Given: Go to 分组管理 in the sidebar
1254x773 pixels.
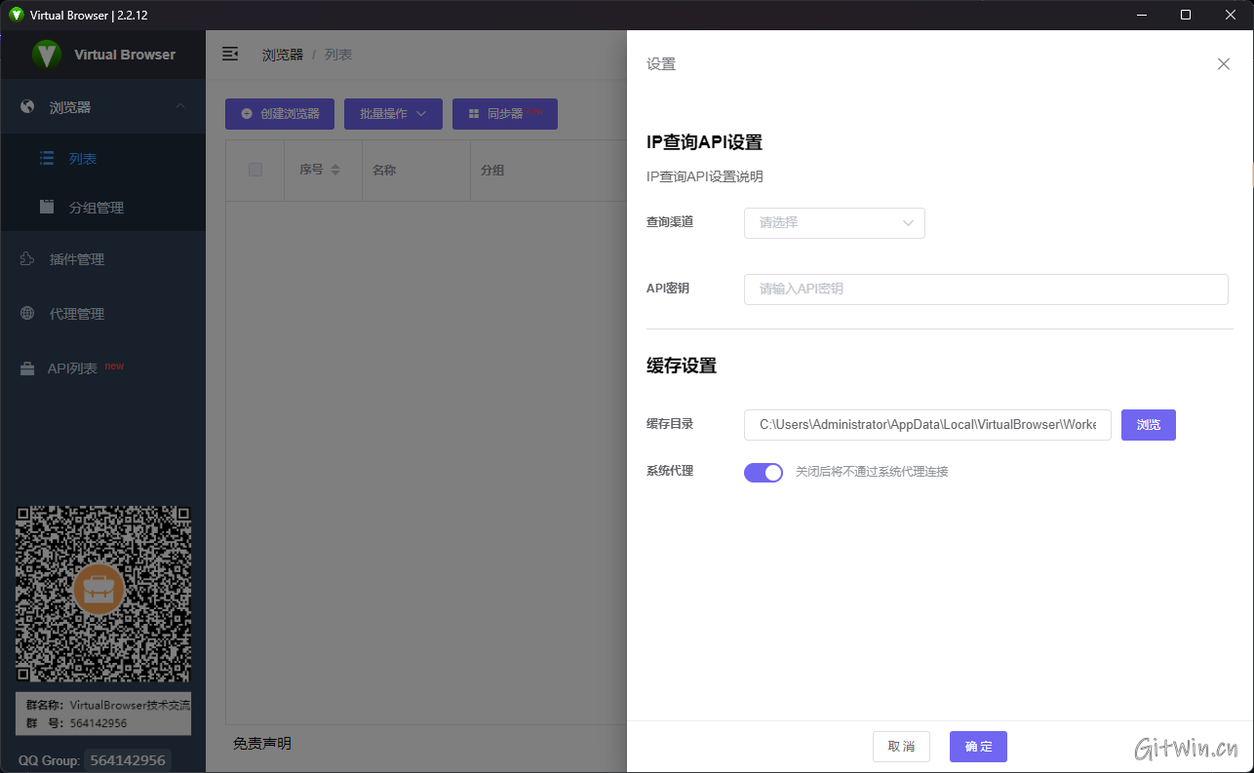Looking at the screenshot, I should [x=96, y=208].
